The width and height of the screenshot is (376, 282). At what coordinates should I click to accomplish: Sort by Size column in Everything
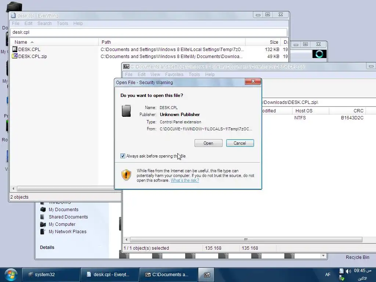coord(263,42)
